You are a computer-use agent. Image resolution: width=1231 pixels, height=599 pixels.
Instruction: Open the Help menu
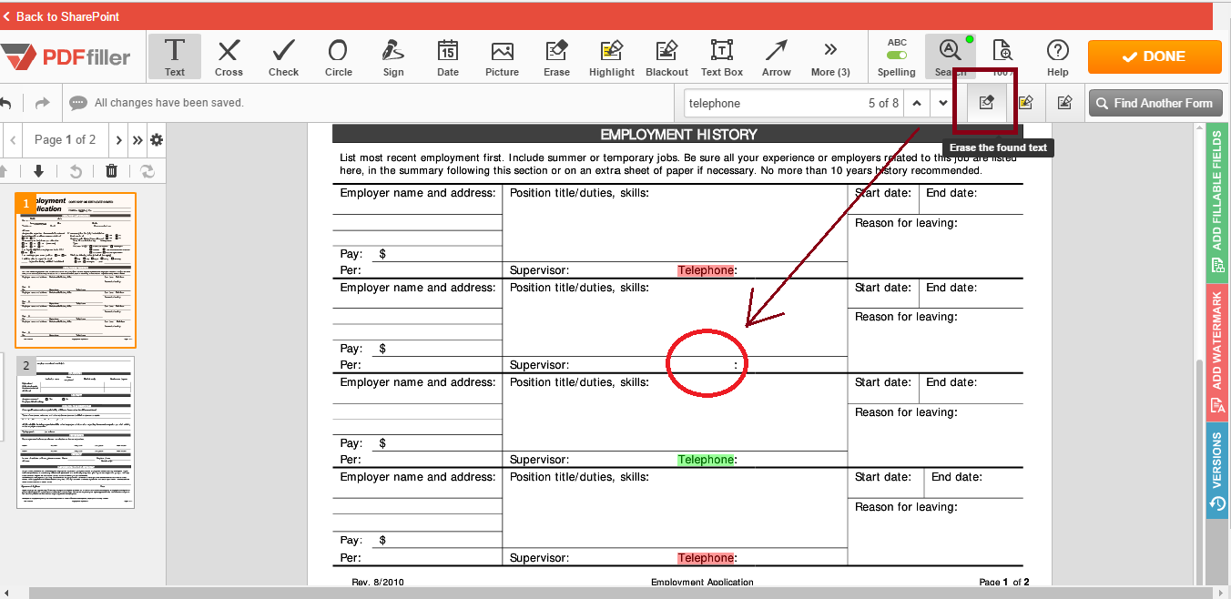coord(1057,57)
